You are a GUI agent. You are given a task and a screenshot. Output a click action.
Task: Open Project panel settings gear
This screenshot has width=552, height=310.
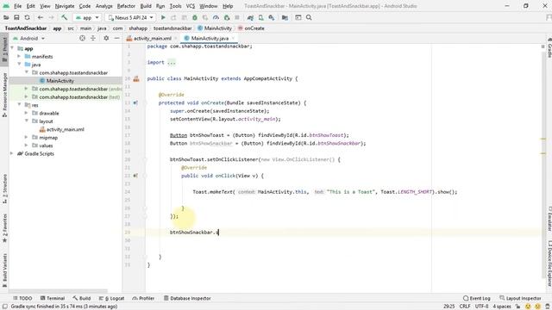(x=106, y=38)
